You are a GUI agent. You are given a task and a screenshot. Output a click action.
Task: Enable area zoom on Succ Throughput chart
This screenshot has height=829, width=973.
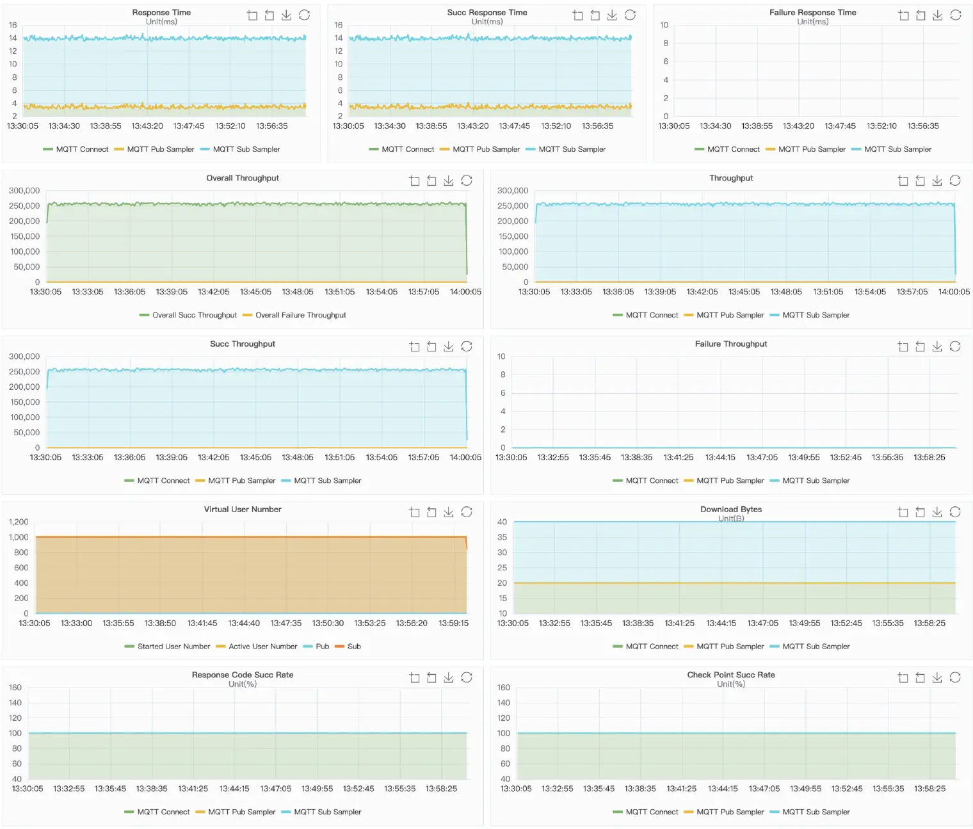(x=415, y=346)
